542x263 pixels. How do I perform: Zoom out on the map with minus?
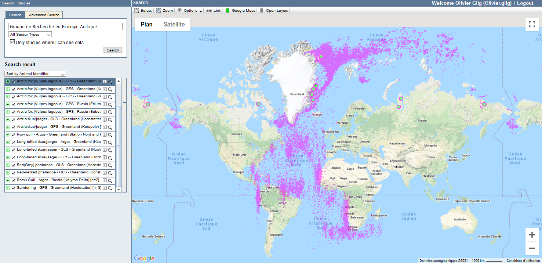click(532, 248)
